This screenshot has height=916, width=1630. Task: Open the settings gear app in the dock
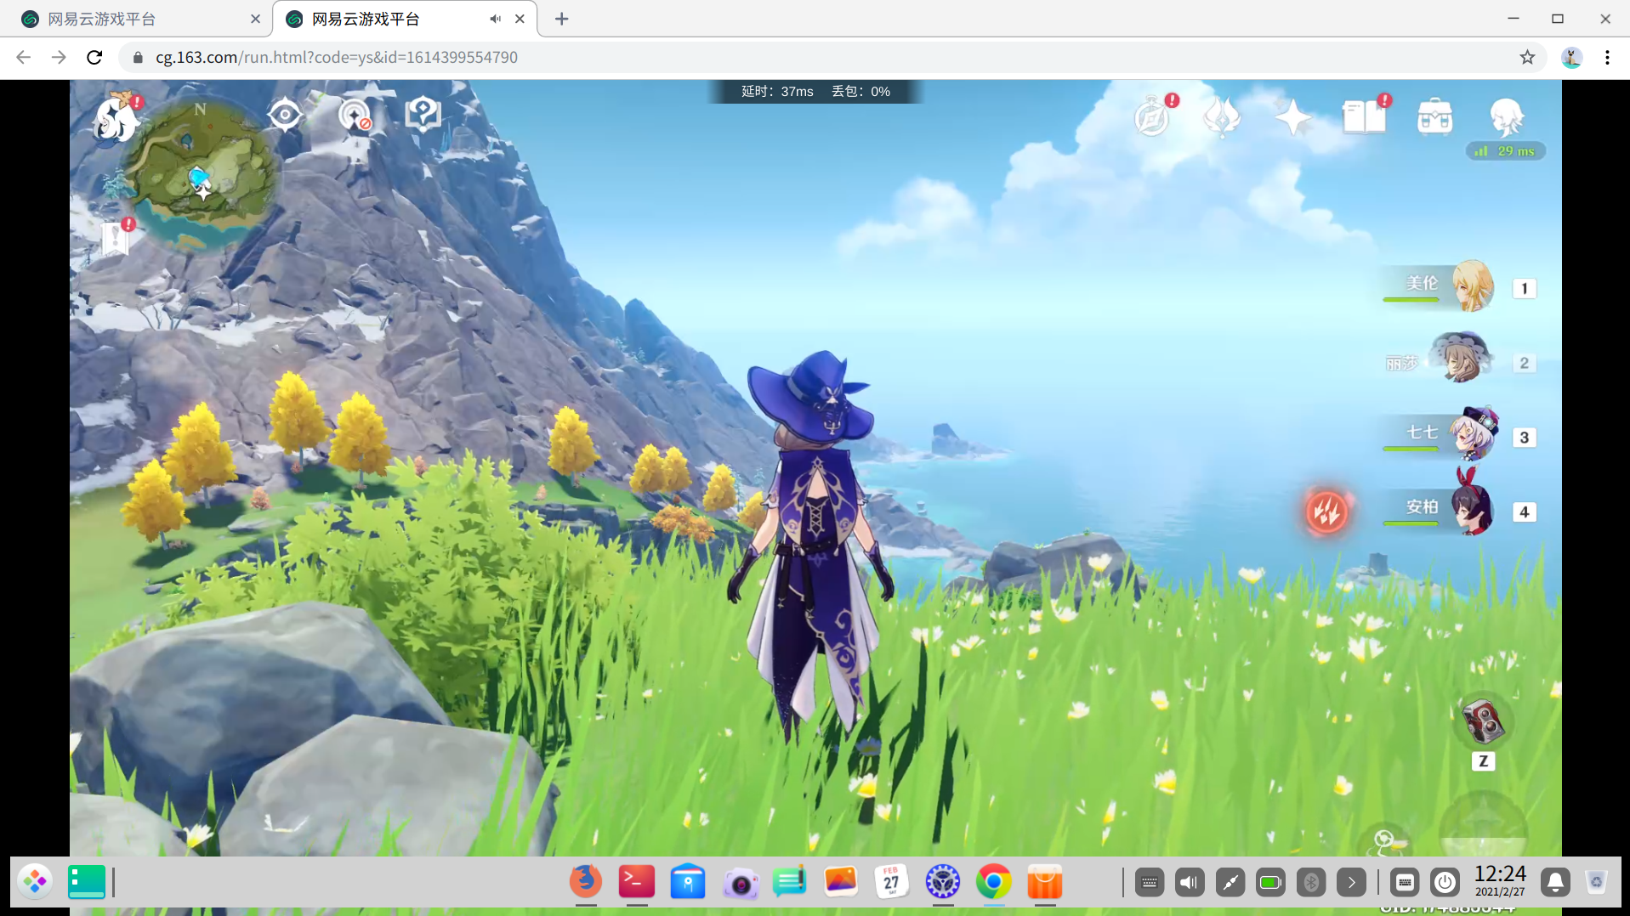[x=943, y=882]
